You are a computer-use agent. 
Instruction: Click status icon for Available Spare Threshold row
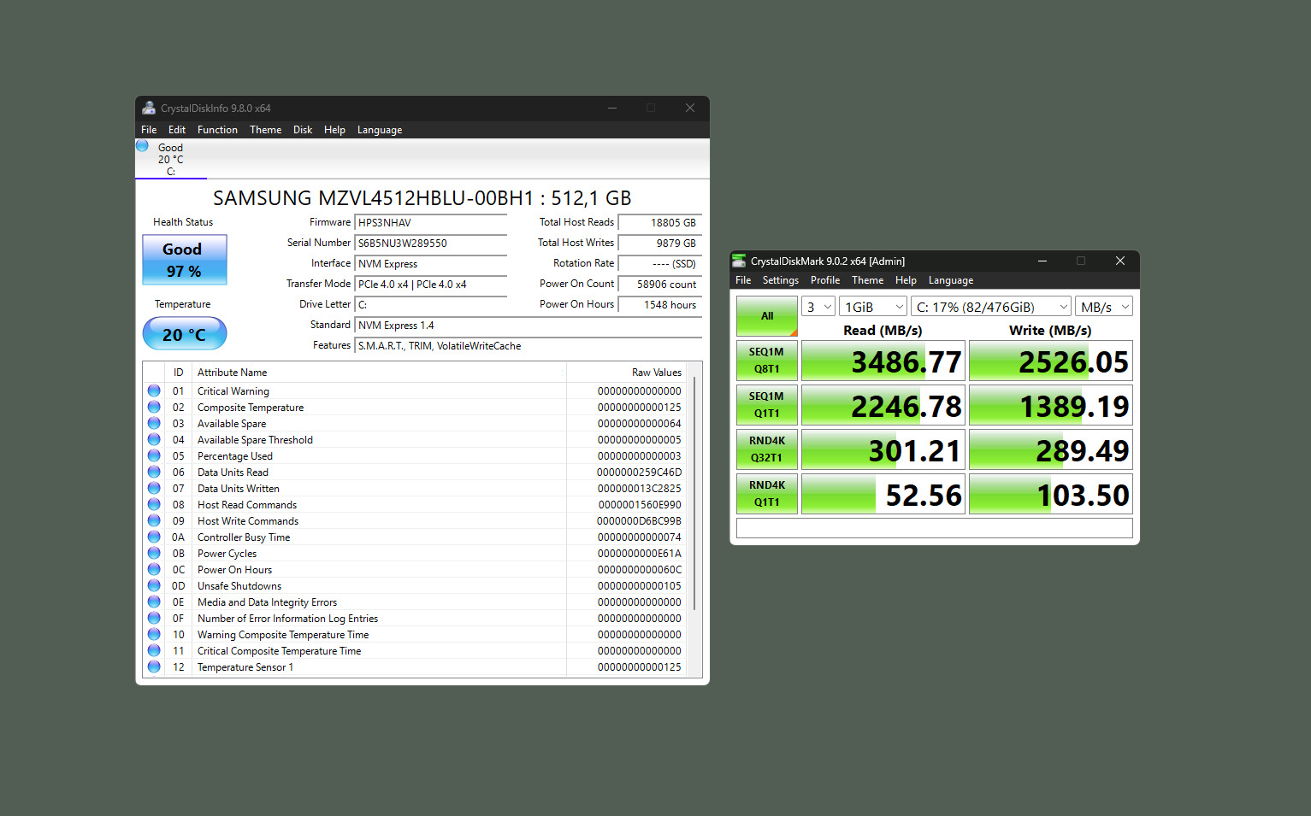(154, 439)
